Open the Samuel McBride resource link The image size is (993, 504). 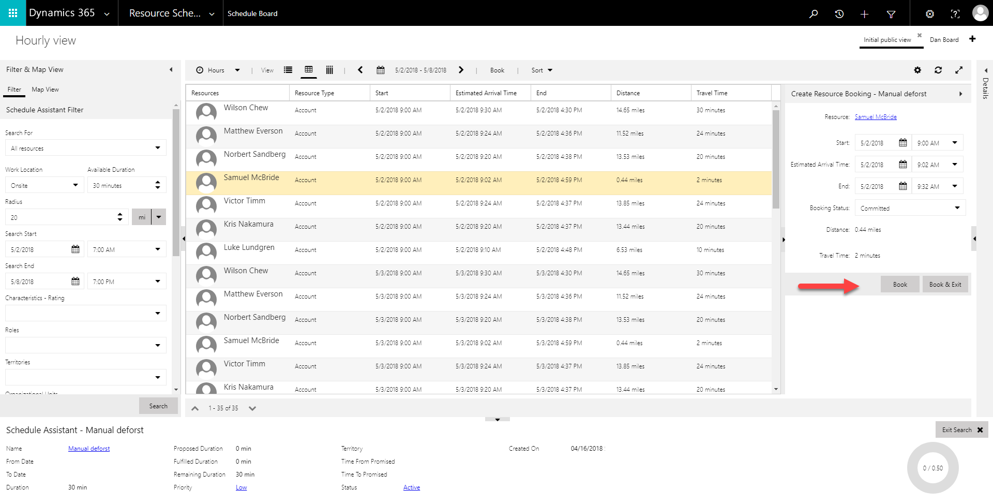875,117
